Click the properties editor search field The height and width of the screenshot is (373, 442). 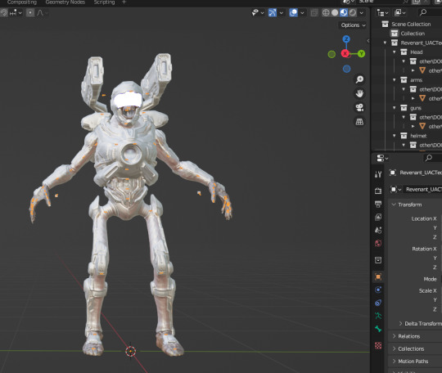point(432,158)
